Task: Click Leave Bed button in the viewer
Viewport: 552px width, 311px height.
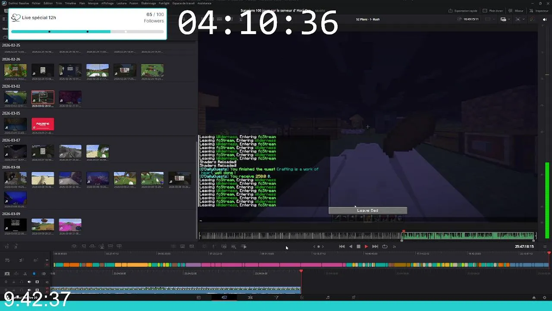Action: [x=367, y=211]
